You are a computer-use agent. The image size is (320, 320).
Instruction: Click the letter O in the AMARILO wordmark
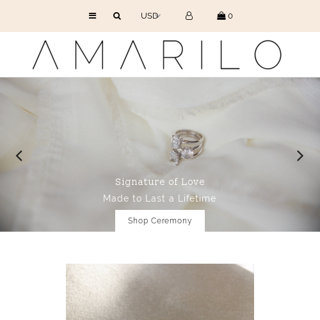pyautogui.click(x=268, y=54)
